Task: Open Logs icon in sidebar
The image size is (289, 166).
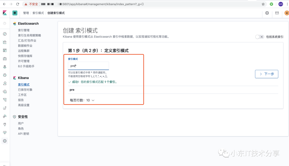Action: click(x=5, y=92)
